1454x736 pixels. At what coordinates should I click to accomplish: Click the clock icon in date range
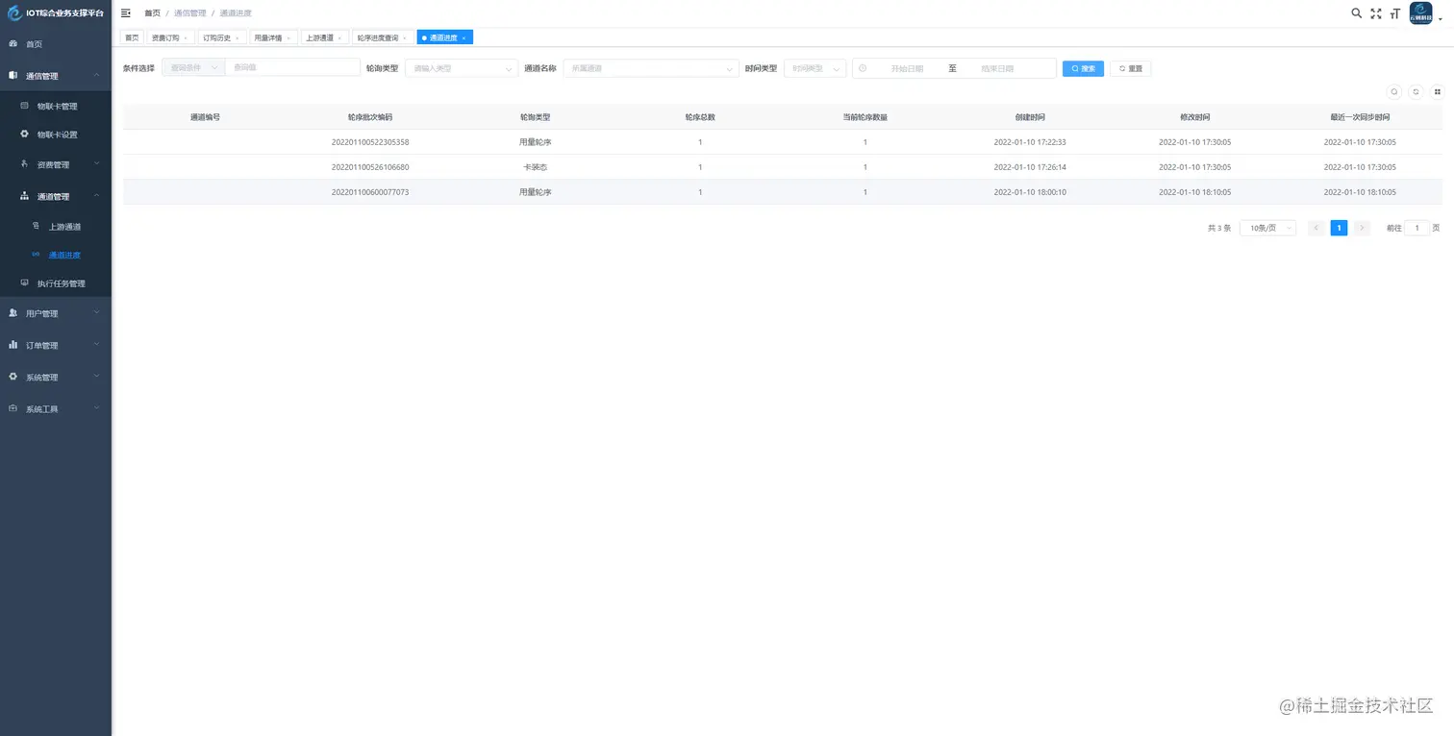pos(863,68)
